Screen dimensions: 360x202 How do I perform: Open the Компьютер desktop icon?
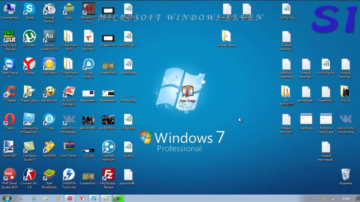pos(10,11)
